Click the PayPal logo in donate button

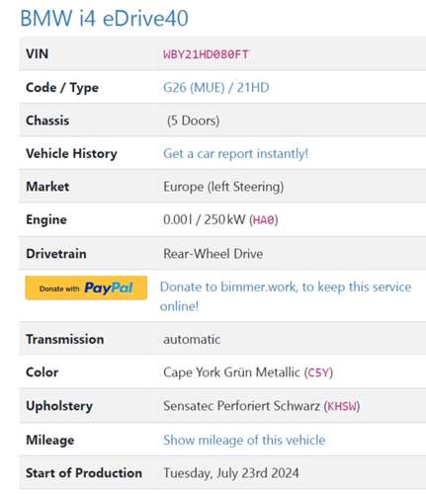[109, 288]
